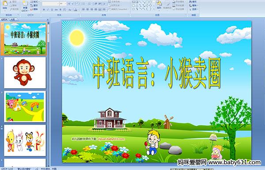Close the slide thumbnail pane

point(48,19)
